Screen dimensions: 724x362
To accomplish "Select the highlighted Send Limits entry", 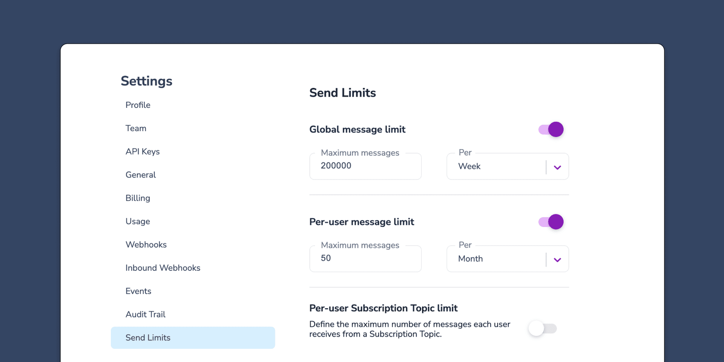I will click(148, 337).
